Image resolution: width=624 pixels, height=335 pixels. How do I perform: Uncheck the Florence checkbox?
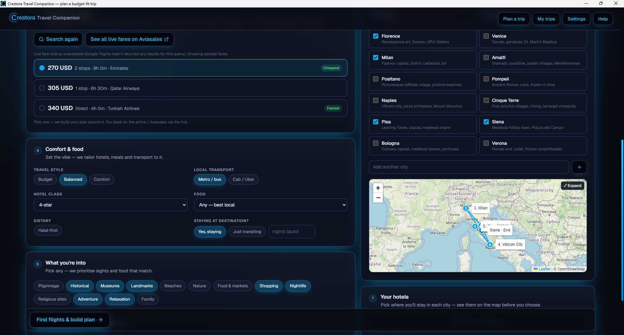pyautogui.click(x=376, y=36)
